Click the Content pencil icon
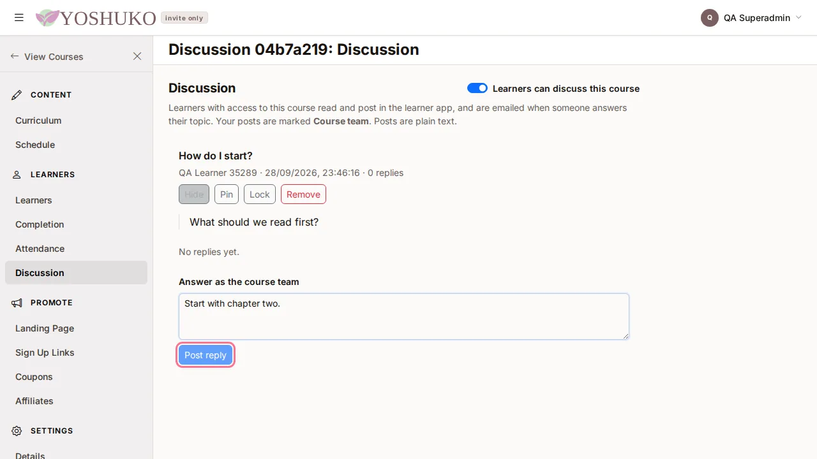 coord(17,95)
